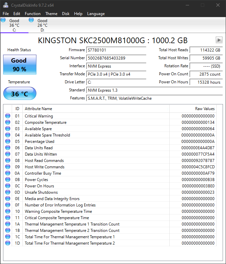Open the Theme menu
Image resolution: width=226 pixels, height=264 pixels.
tap(51, 14)
